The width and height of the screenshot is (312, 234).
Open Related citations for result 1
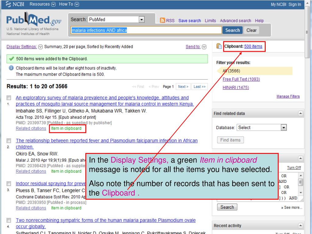tap(31, 129)
